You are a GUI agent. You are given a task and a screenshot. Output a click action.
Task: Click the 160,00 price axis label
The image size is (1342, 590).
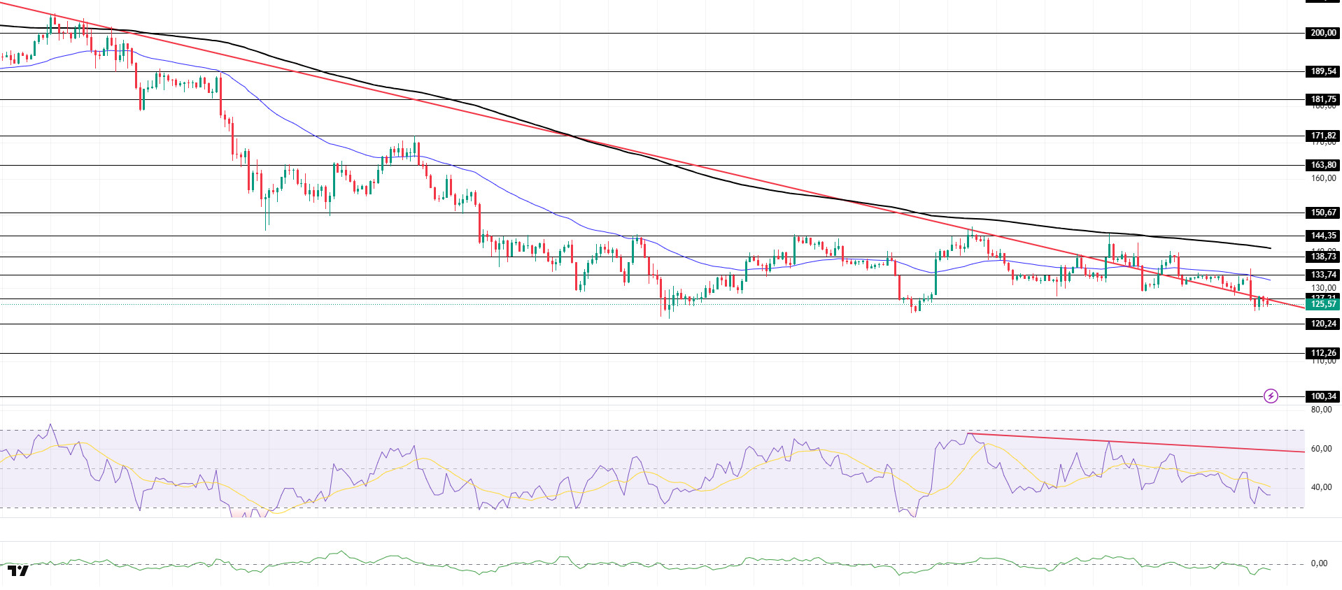pos(1322,178)
